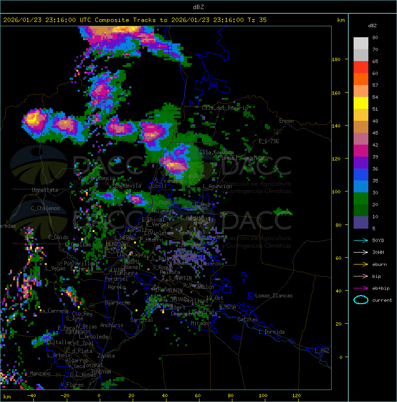Click the 'Agrelo' map label

coord(116,287)
